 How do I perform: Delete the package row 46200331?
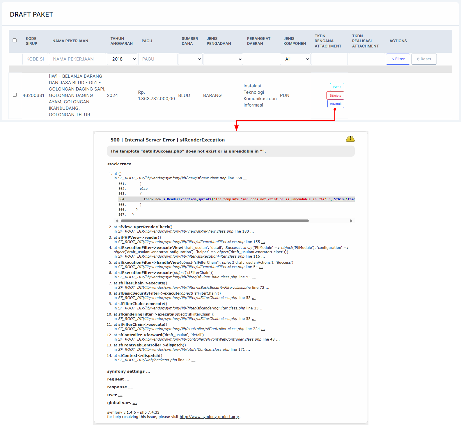(x=335, y=95)
